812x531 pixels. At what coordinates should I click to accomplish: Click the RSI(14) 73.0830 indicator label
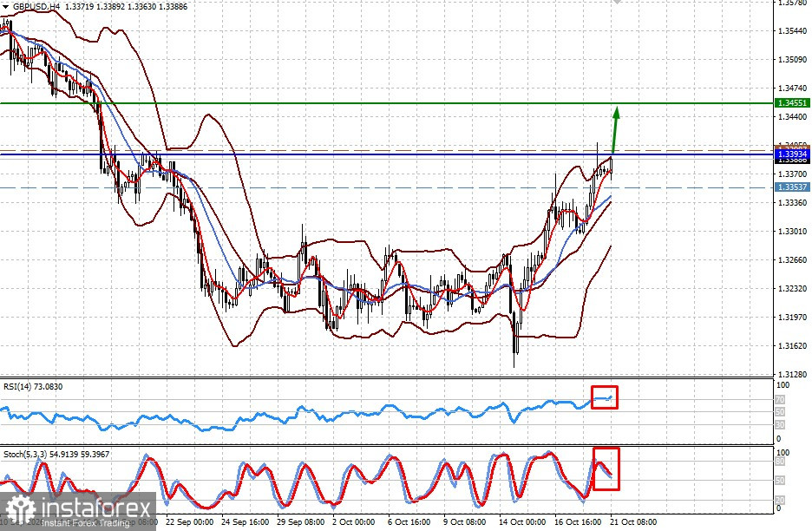tap(33, 386)
